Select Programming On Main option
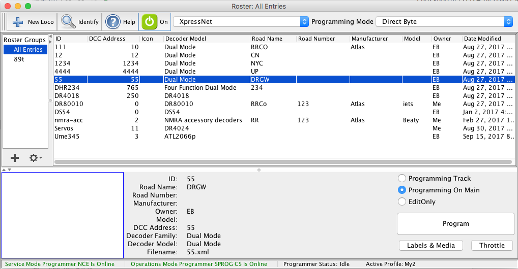This screenshot has width=518, height=269. click(402, 190)
